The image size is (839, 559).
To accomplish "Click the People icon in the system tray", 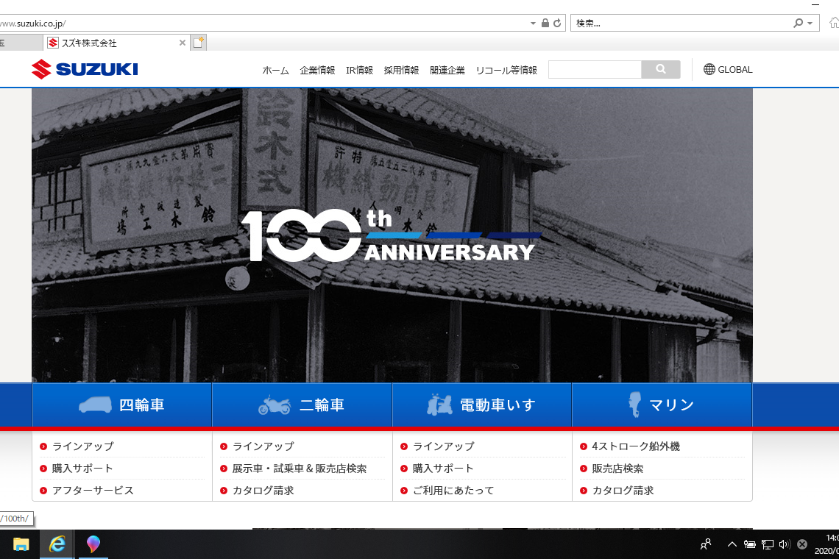I will (x=706, y=544).
